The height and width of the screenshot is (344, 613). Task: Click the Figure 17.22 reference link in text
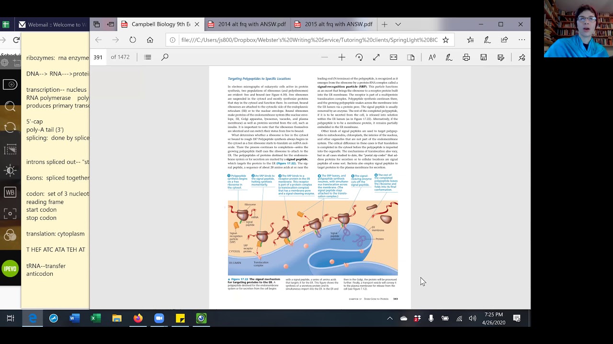(x=286, y=163)
